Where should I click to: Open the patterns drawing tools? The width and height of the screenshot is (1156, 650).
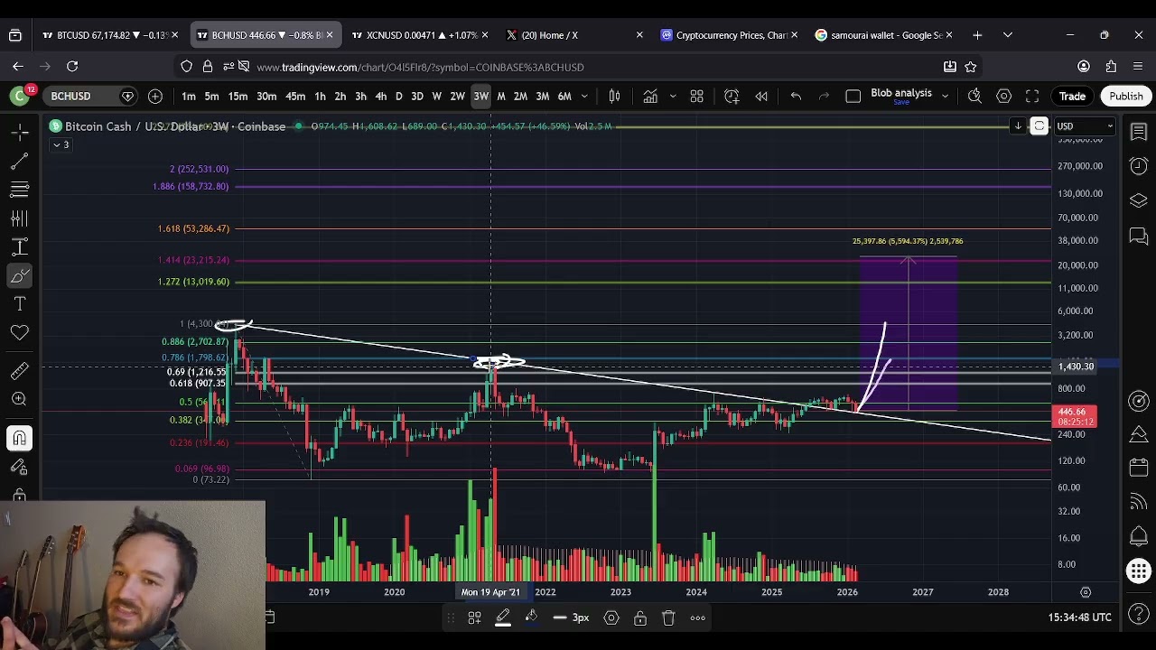(x=19, y=218)
